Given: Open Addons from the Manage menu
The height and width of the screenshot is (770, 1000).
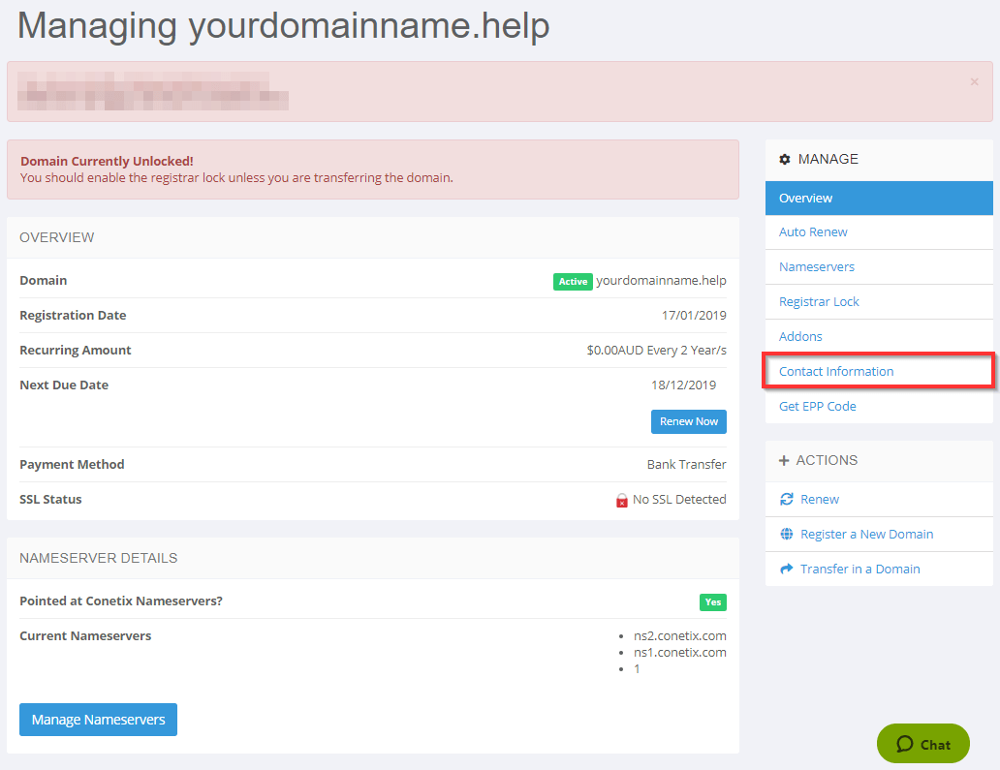Looking at the screenshot, I should point(800,337).
